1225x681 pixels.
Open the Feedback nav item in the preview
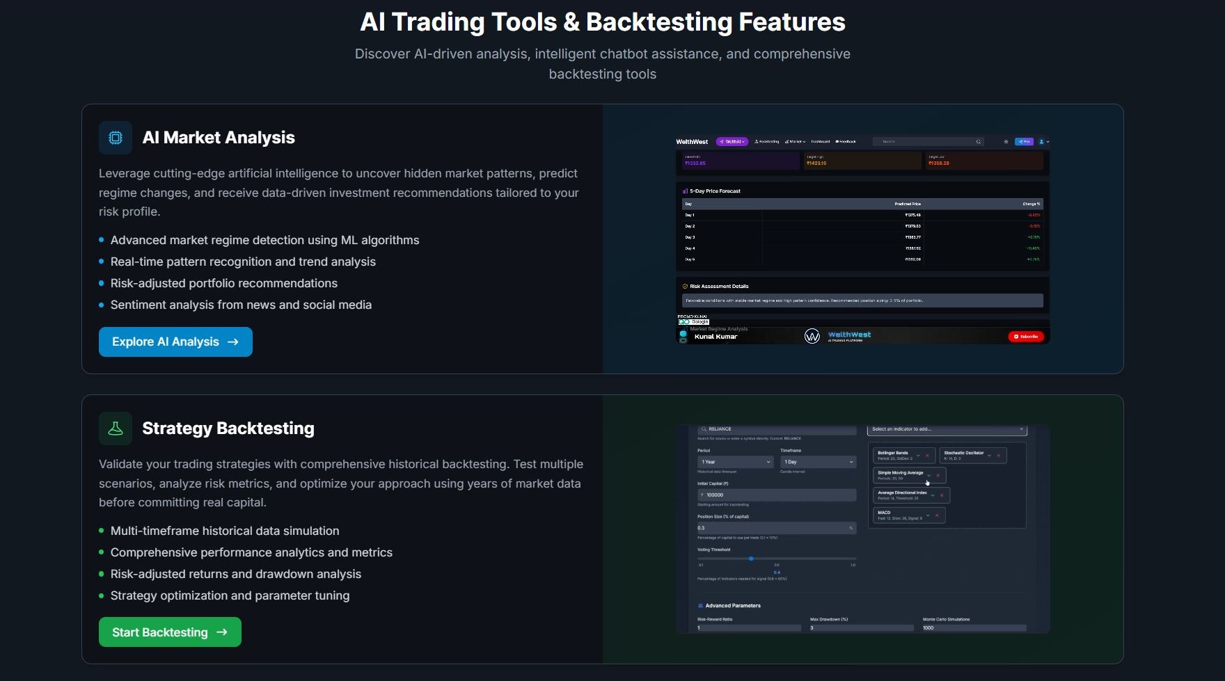846,142
